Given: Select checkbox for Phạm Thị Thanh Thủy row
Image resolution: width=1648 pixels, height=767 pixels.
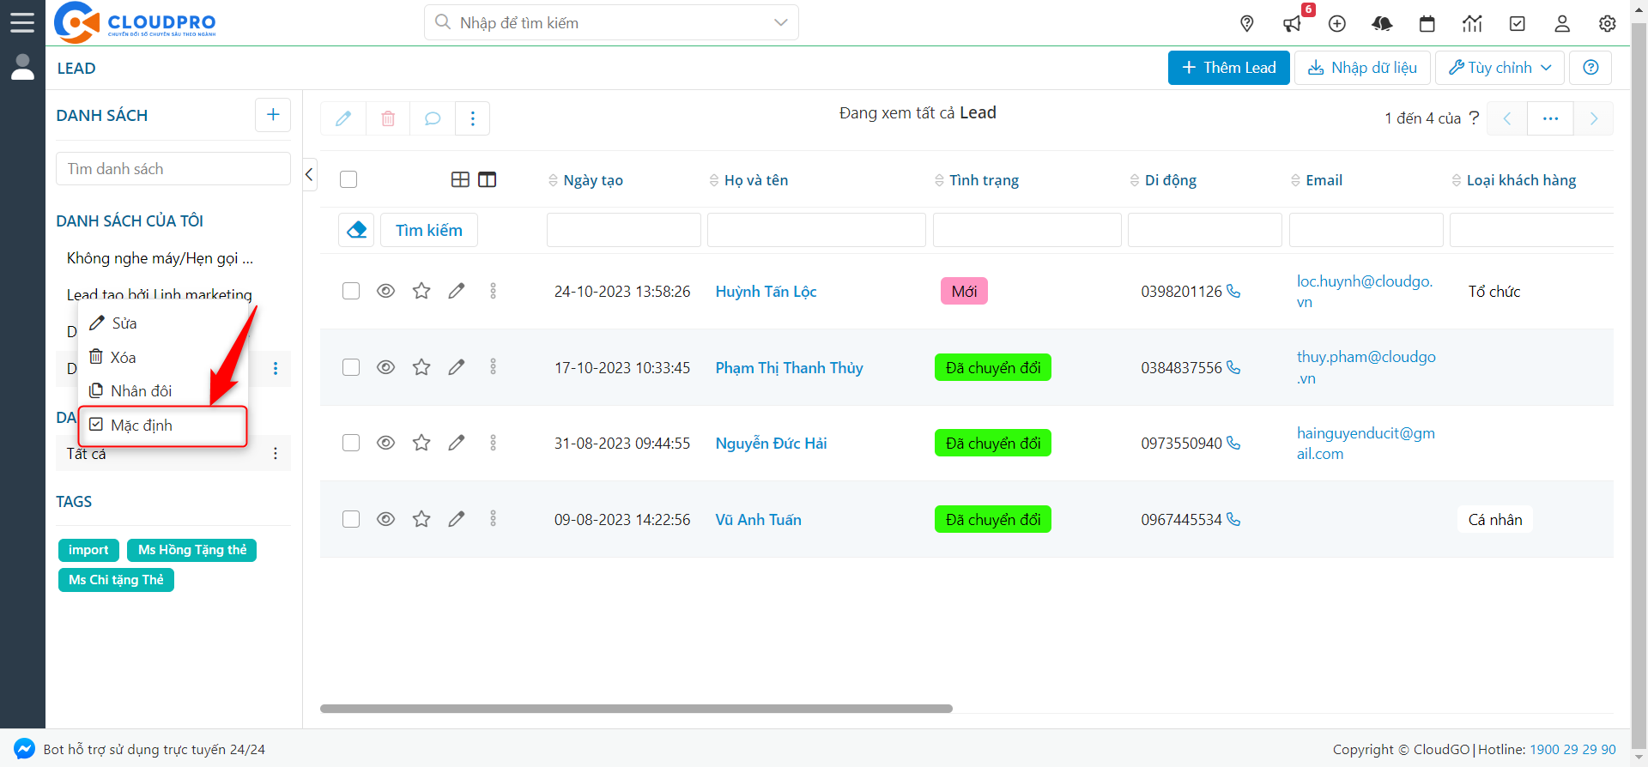Looking at the screenshot, I should (x=351, y=367).
